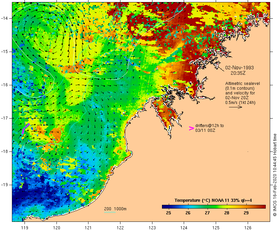Image resolution: width=279 pixels, height=231 pixels.
Task: Click the -15 latitude axis label
Action: (x=4, y=52)
